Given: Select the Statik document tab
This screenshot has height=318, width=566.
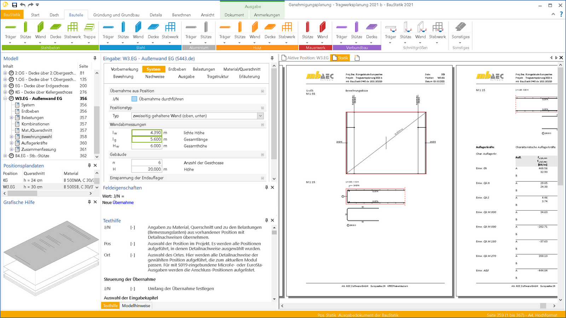Looking at the screenshot, I should [x=340, y=58].
